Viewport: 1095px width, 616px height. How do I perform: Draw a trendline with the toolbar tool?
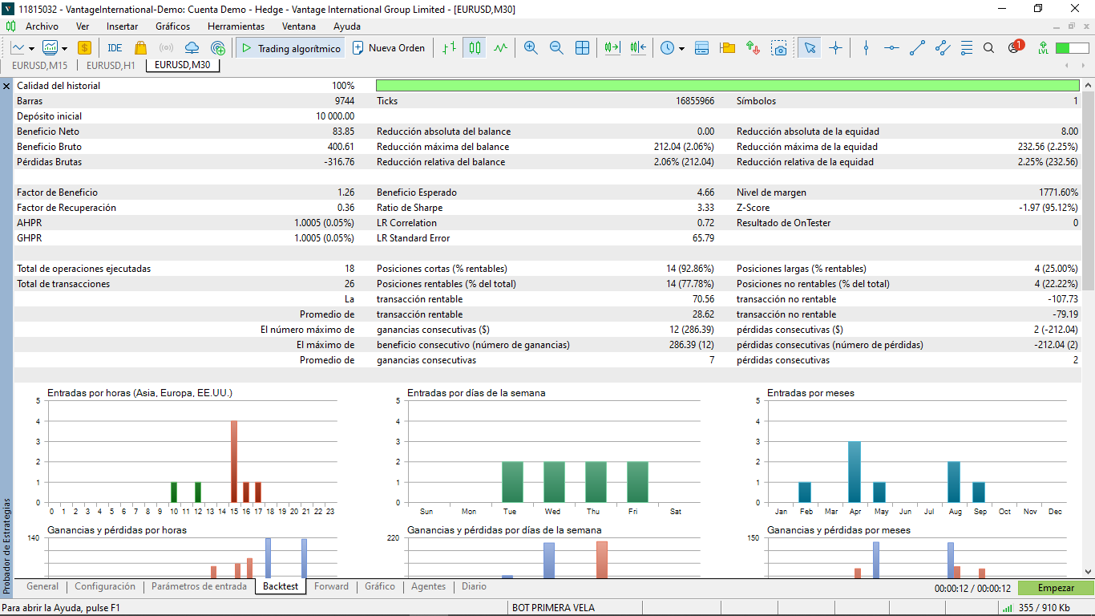coord(918,48)
